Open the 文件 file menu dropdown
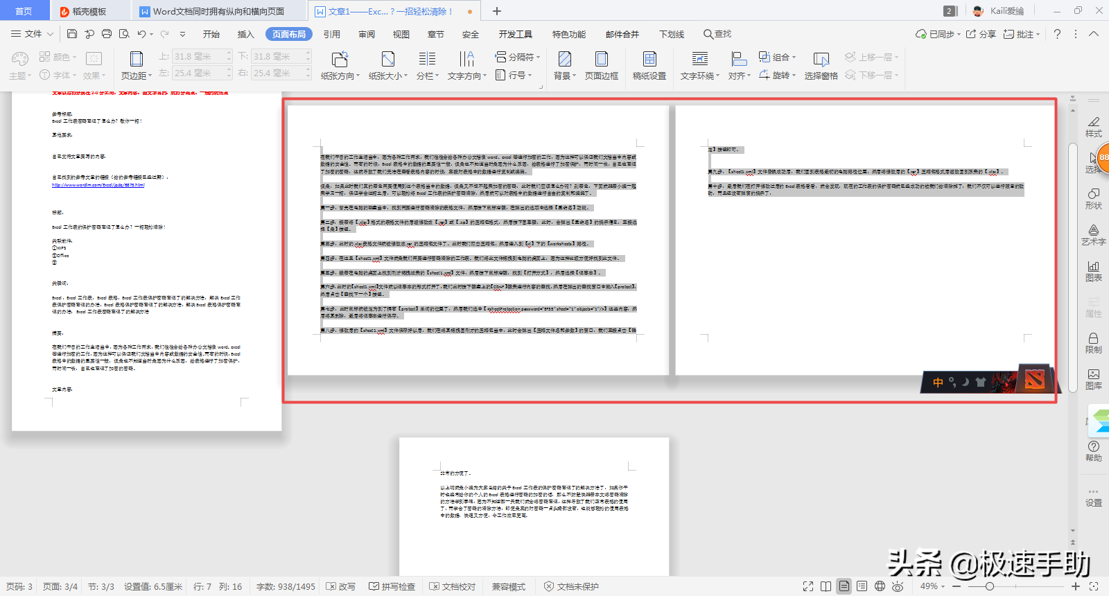 [33, 34]
